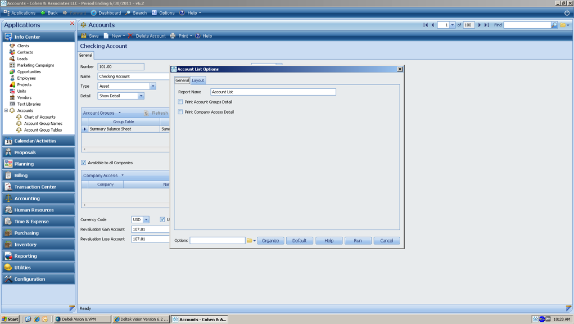This screenshot has height=324, width=574.
Task: Click the Delete Account icon
Action: (130, 36)
